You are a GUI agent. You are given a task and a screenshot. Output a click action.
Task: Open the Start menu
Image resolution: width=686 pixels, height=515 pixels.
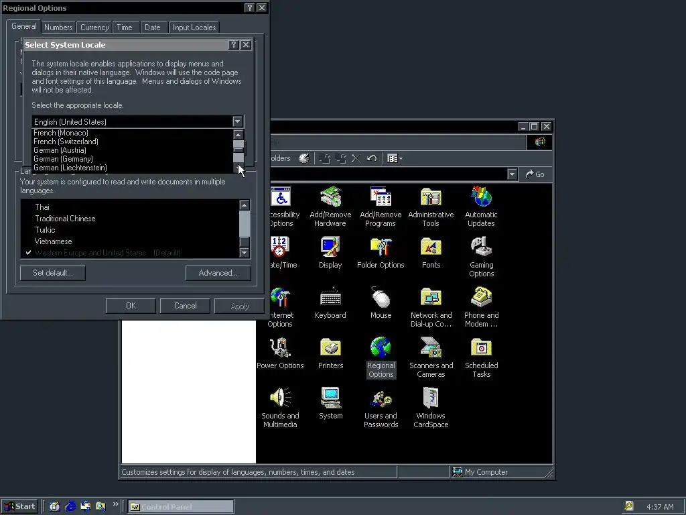19,506
